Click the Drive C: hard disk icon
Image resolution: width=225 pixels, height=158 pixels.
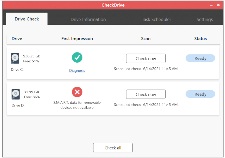pos(15,59)
